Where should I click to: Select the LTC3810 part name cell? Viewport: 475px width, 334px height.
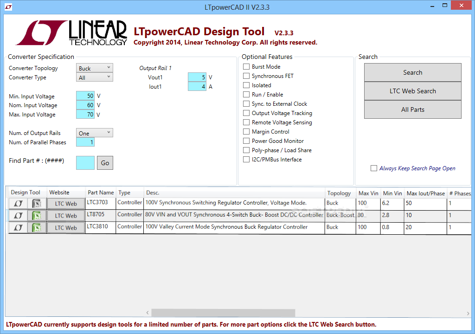point(101,228)
